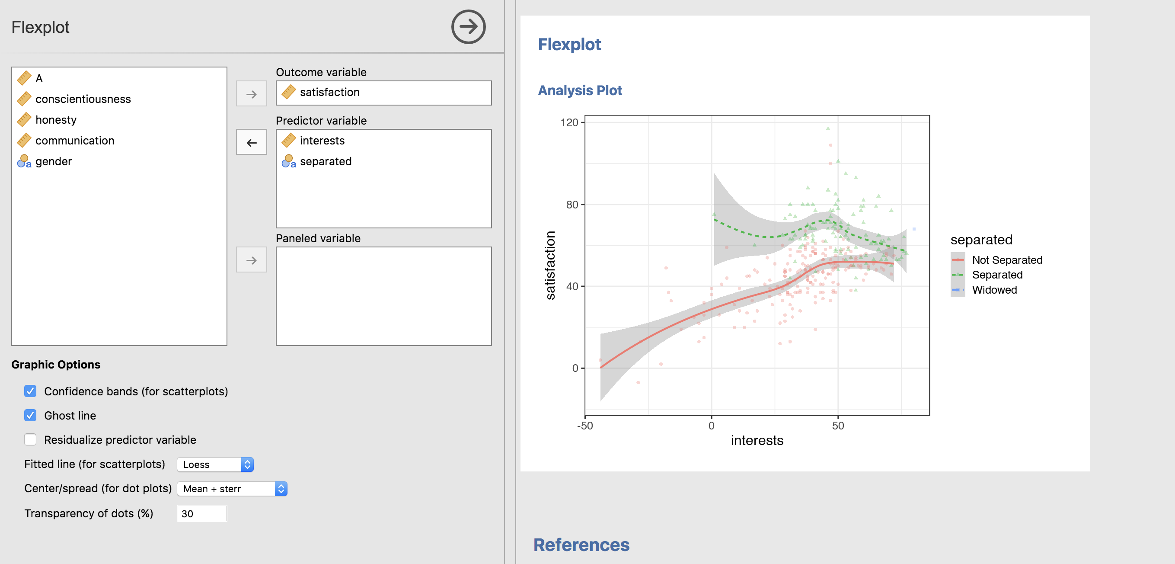Click the Flexplot panel title tab
Viewport: 1175px width, 564px height.
click(x=41, y=27)
